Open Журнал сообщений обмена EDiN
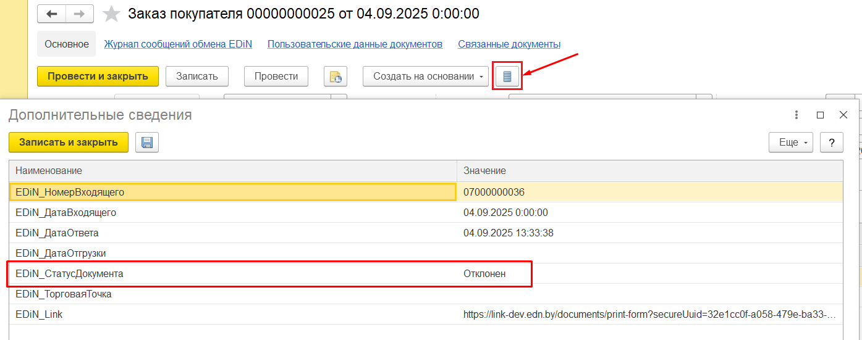This screenshot has height=340, width=862. click(x=178, y=44)
